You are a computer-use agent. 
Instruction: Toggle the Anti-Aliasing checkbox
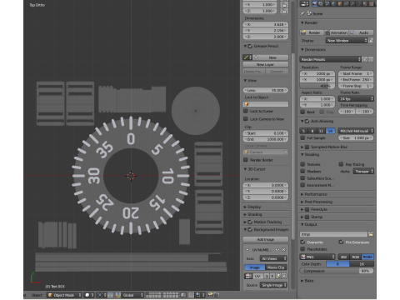coord(307,121)
